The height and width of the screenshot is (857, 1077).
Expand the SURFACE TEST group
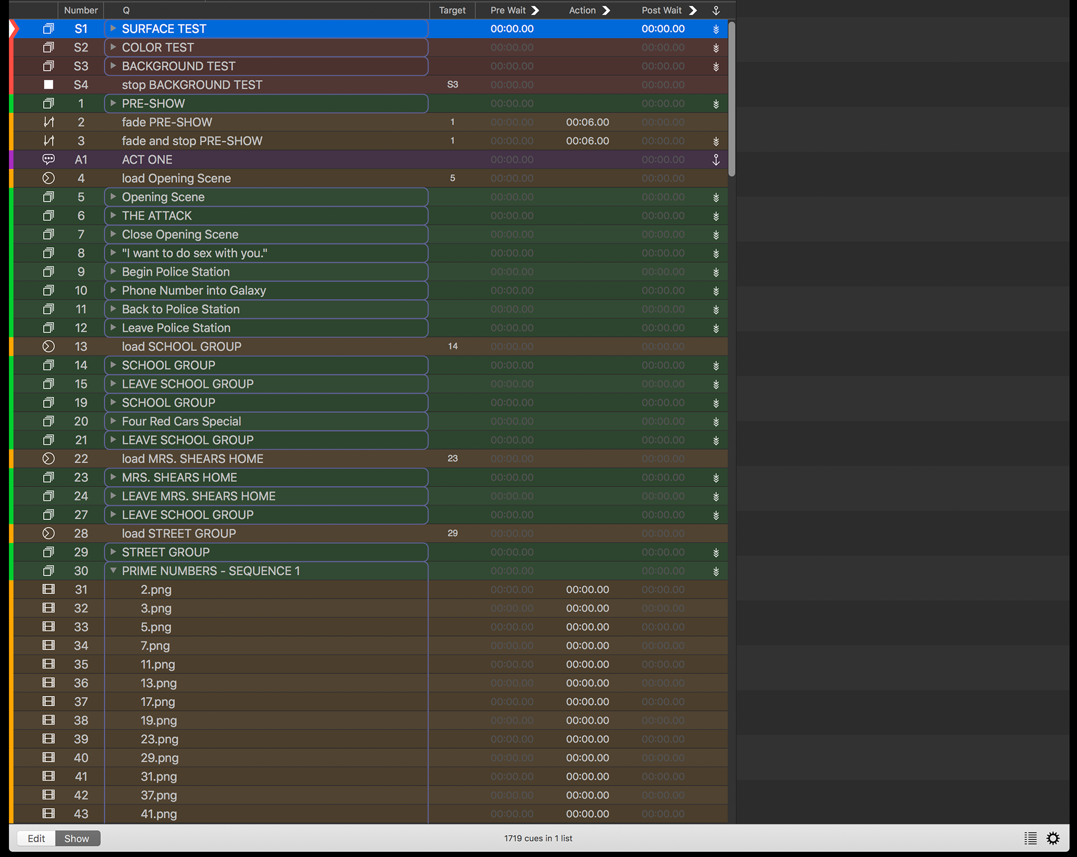113,29
